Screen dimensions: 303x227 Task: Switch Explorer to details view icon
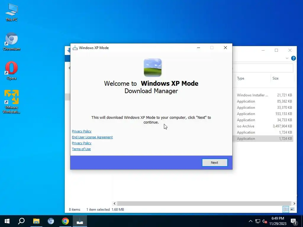point(286,209)
